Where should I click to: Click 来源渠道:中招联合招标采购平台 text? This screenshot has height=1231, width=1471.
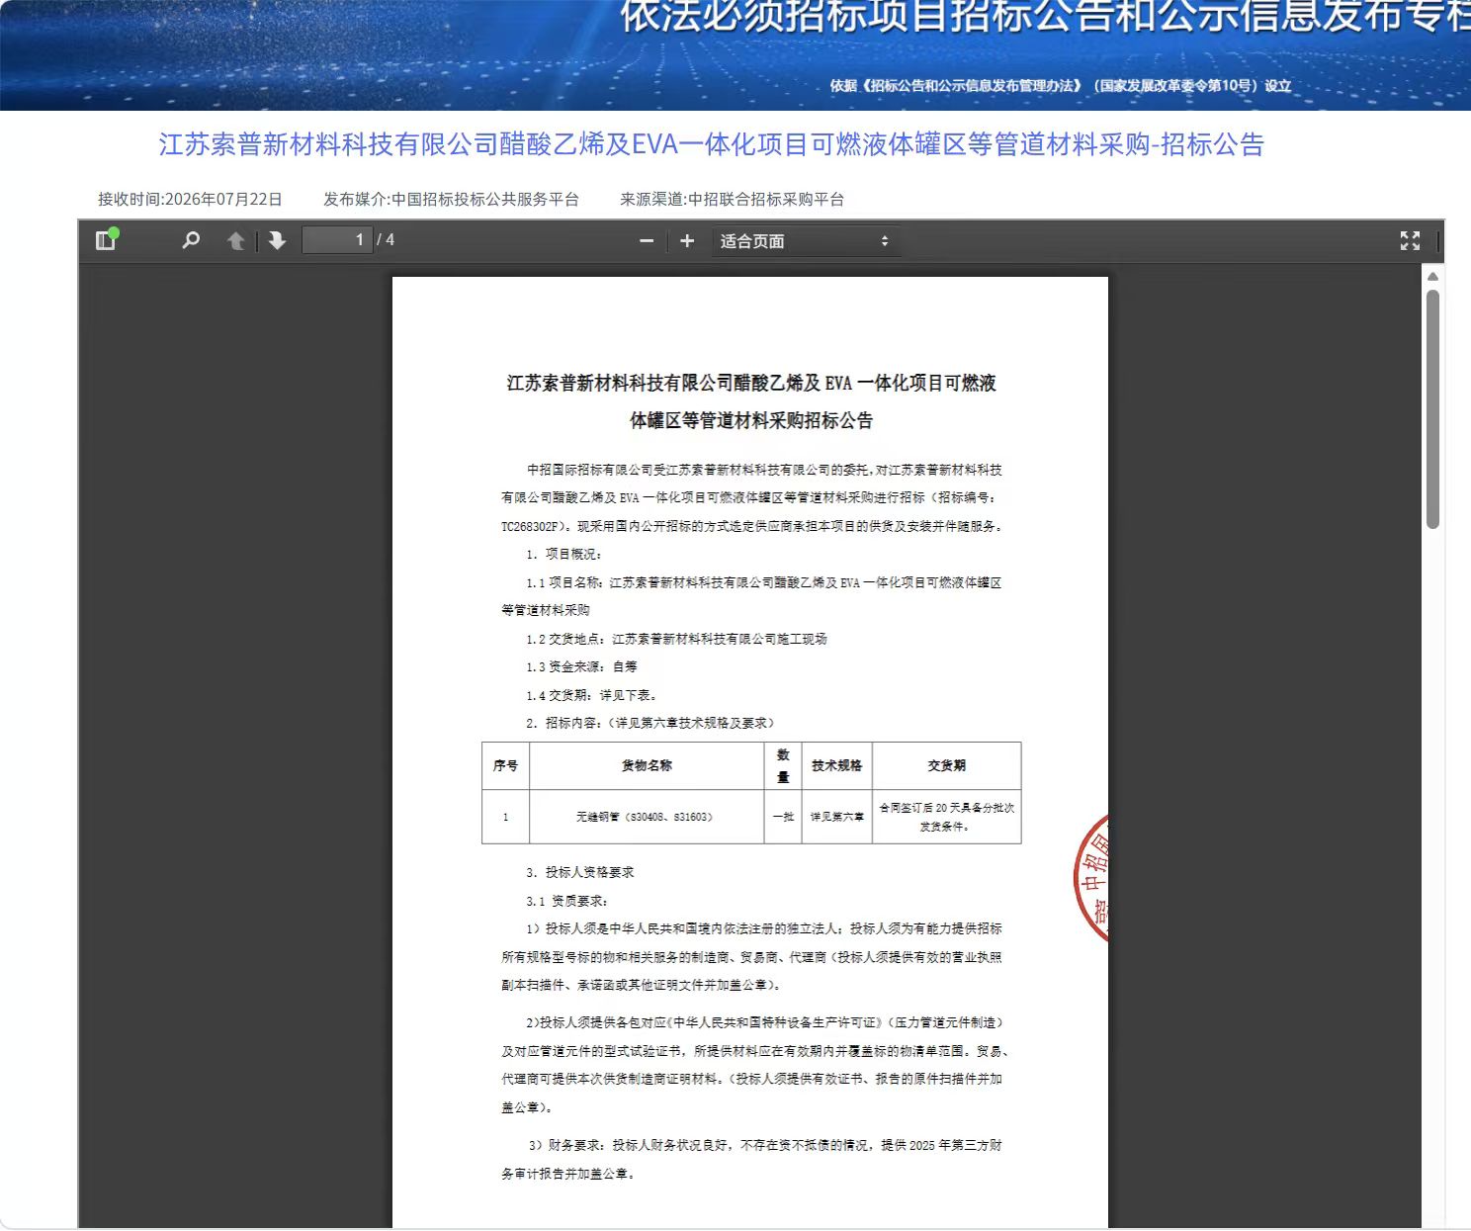(x=733, y=199)
